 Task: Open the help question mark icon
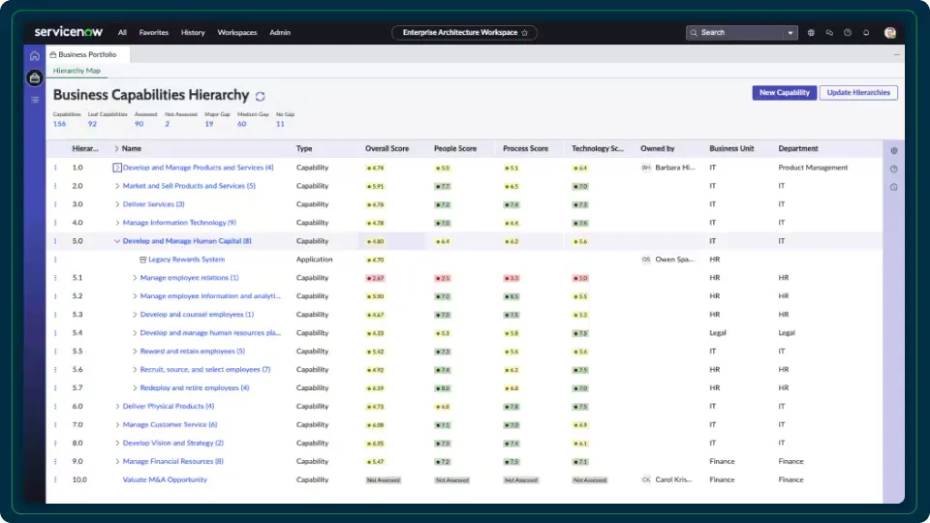tap(848, 33)
